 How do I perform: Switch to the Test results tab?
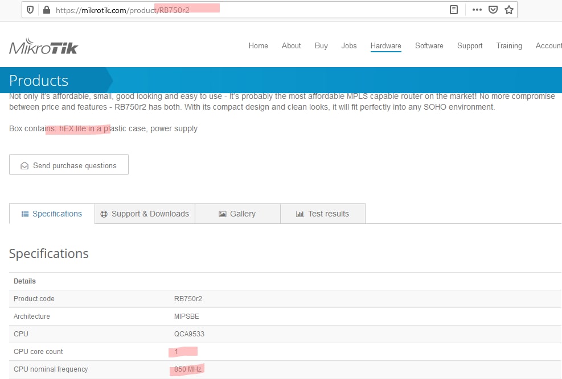coord(323,214)
